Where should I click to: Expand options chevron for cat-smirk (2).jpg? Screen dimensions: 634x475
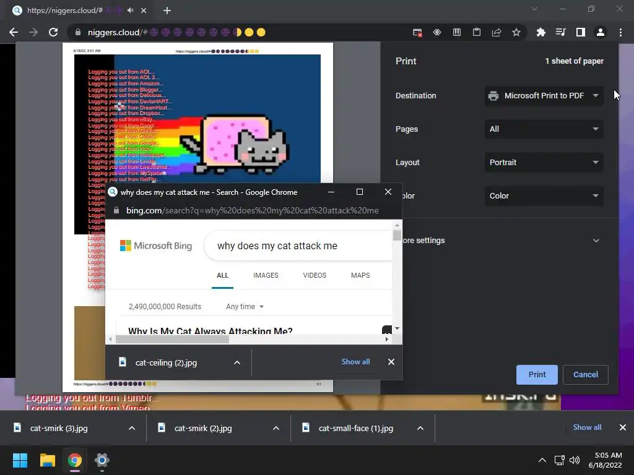tap(276, 428)
